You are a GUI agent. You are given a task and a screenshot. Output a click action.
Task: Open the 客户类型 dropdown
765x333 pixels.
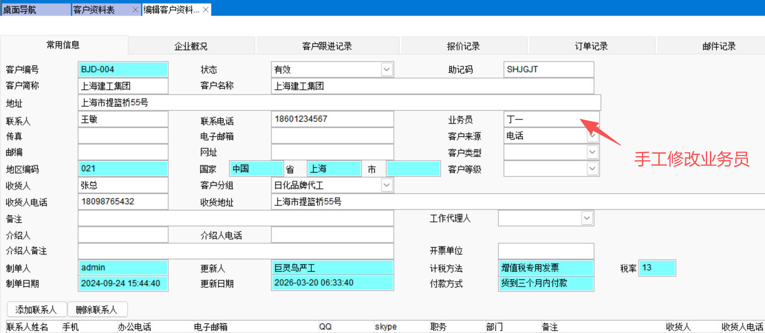592,152
